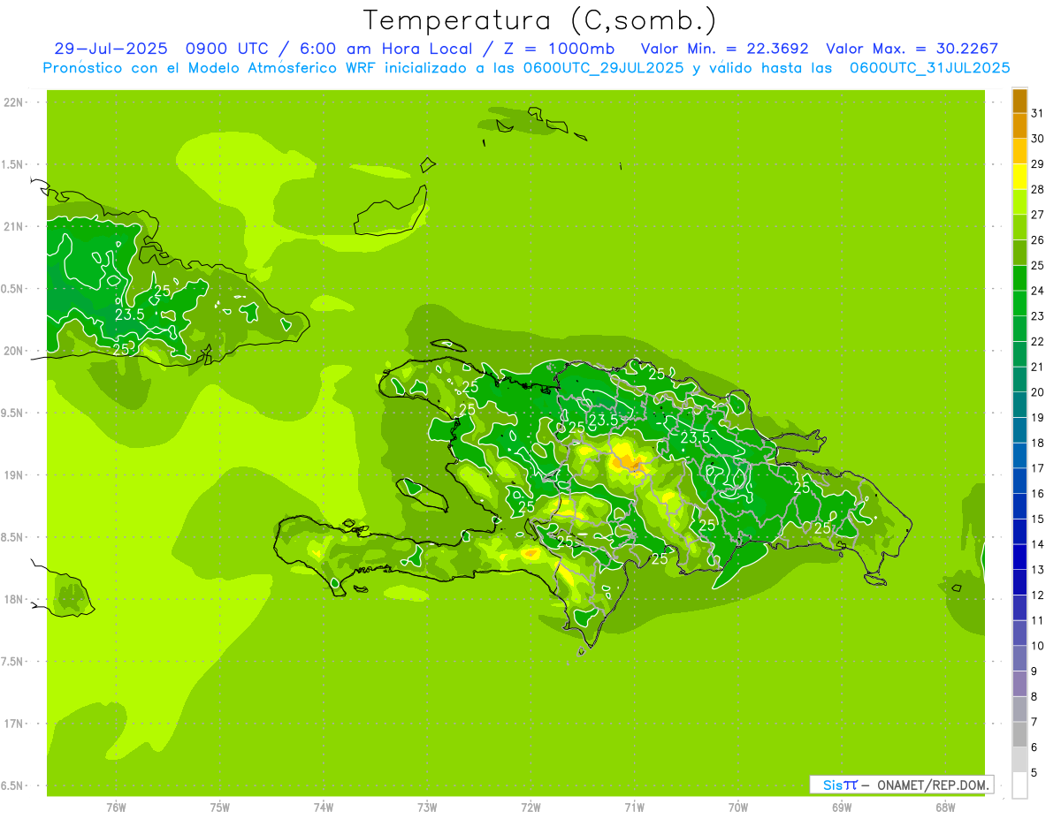
Task: Click the '23.5' contour label over Cuba
Action: click(129, 314)
